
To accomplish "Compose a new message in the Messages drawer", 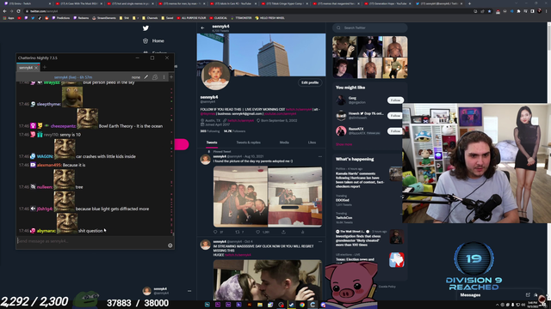I will [528, 295].
